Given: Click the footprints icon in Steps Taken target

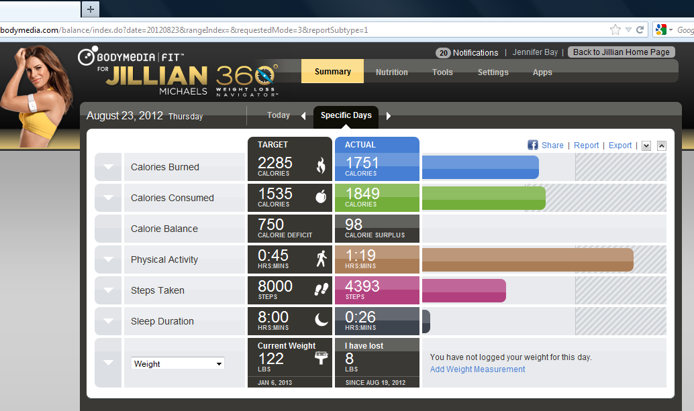Looking at the screenshot, I should pyautogui.click(x=321, y=289).
